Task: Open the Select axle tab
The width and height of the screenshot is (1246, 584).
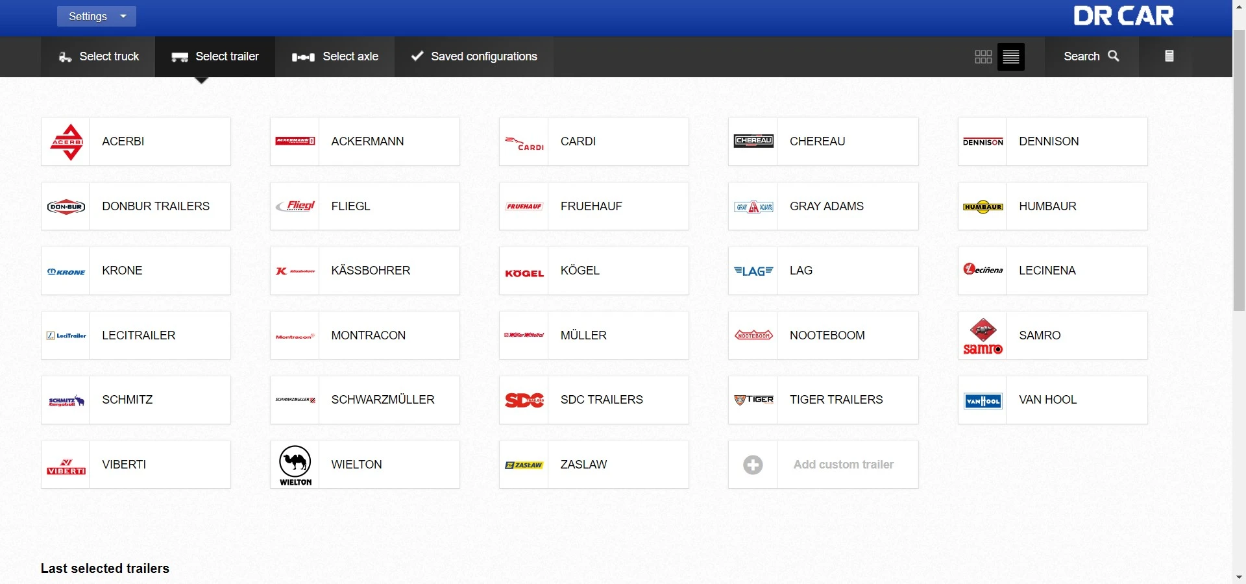Action: [335, 56]
